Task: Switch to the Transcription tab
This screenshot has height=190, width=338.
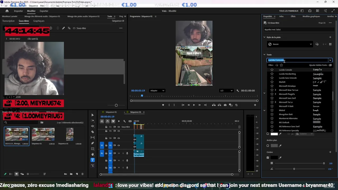Action: [8, 21]
